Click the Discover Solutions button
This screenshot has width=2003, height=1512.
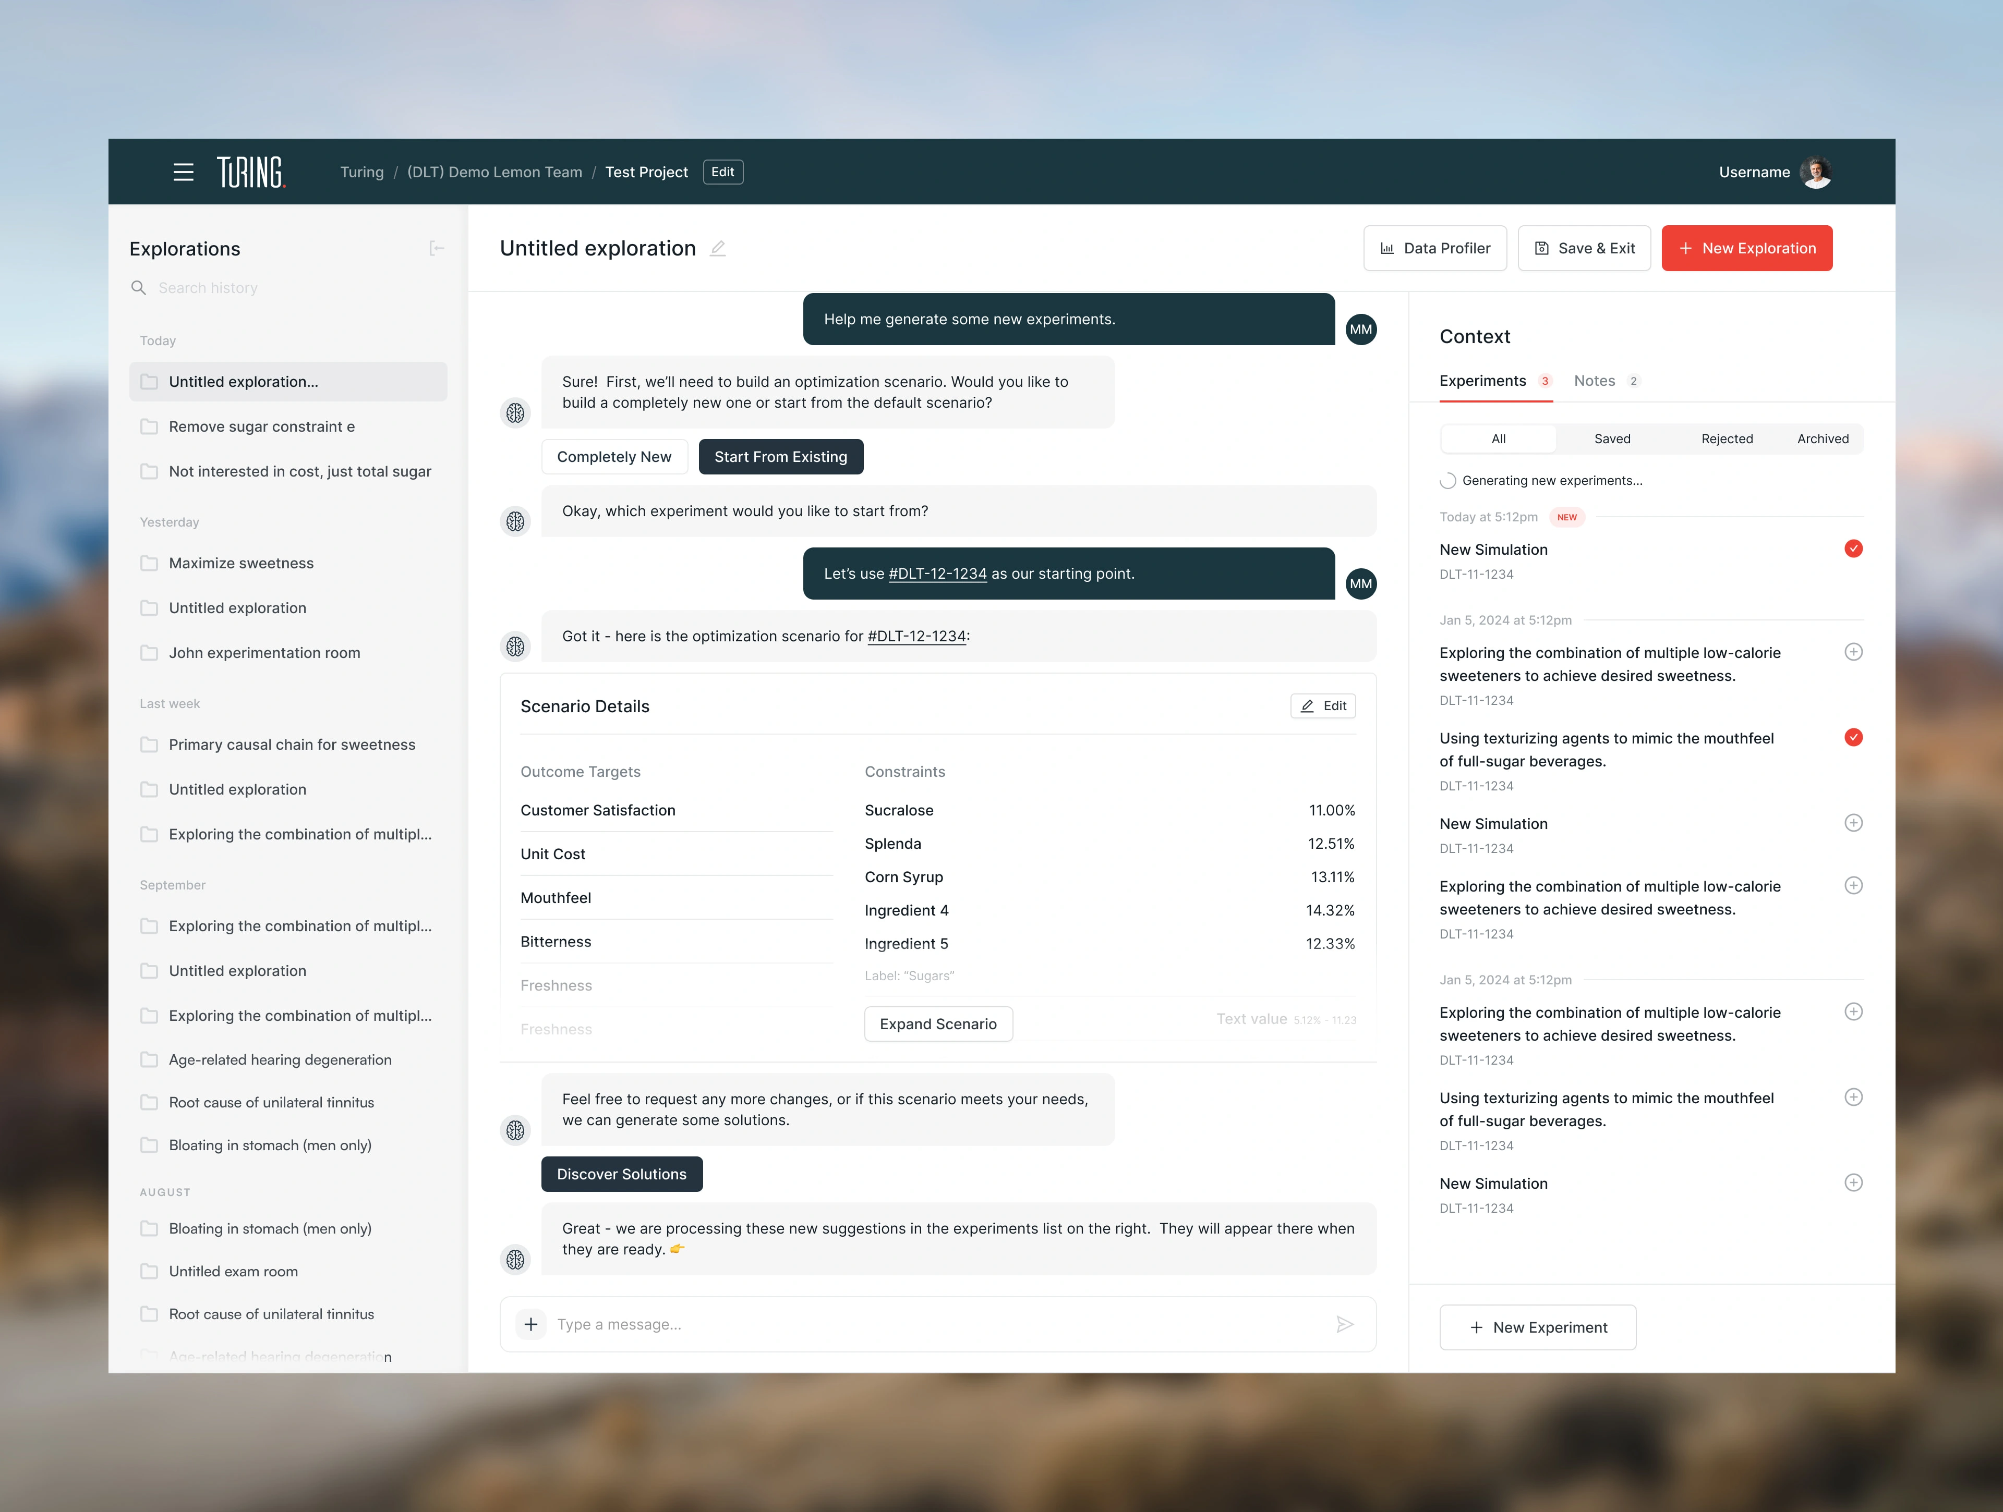[621, 1174]
